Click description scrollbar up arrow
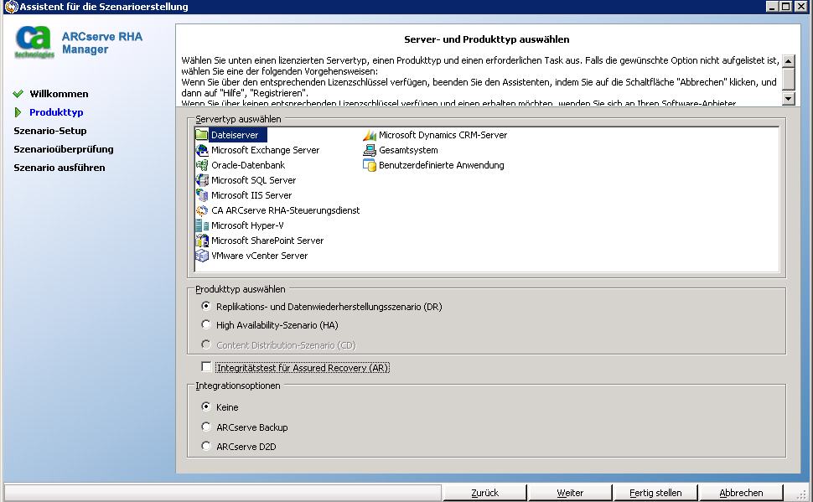 [788, 61]
